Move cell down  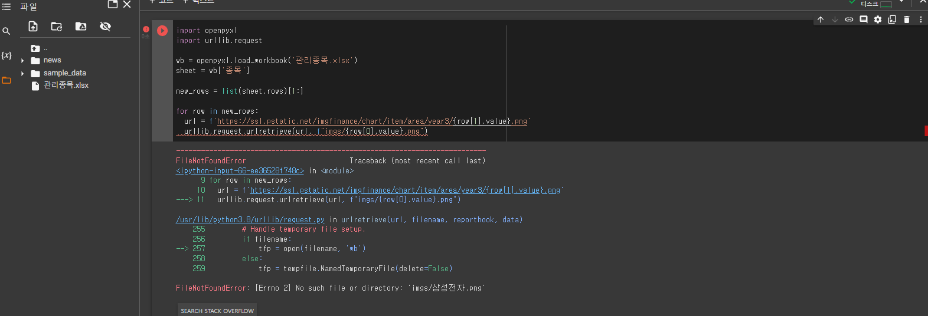tap(835, 19)
